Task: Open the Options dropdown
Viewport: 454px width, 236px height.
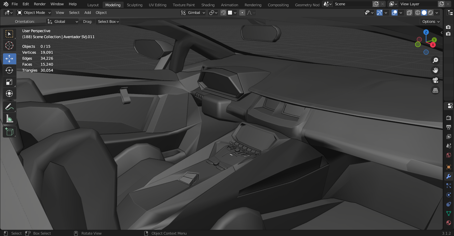Action: pos(431,22)
